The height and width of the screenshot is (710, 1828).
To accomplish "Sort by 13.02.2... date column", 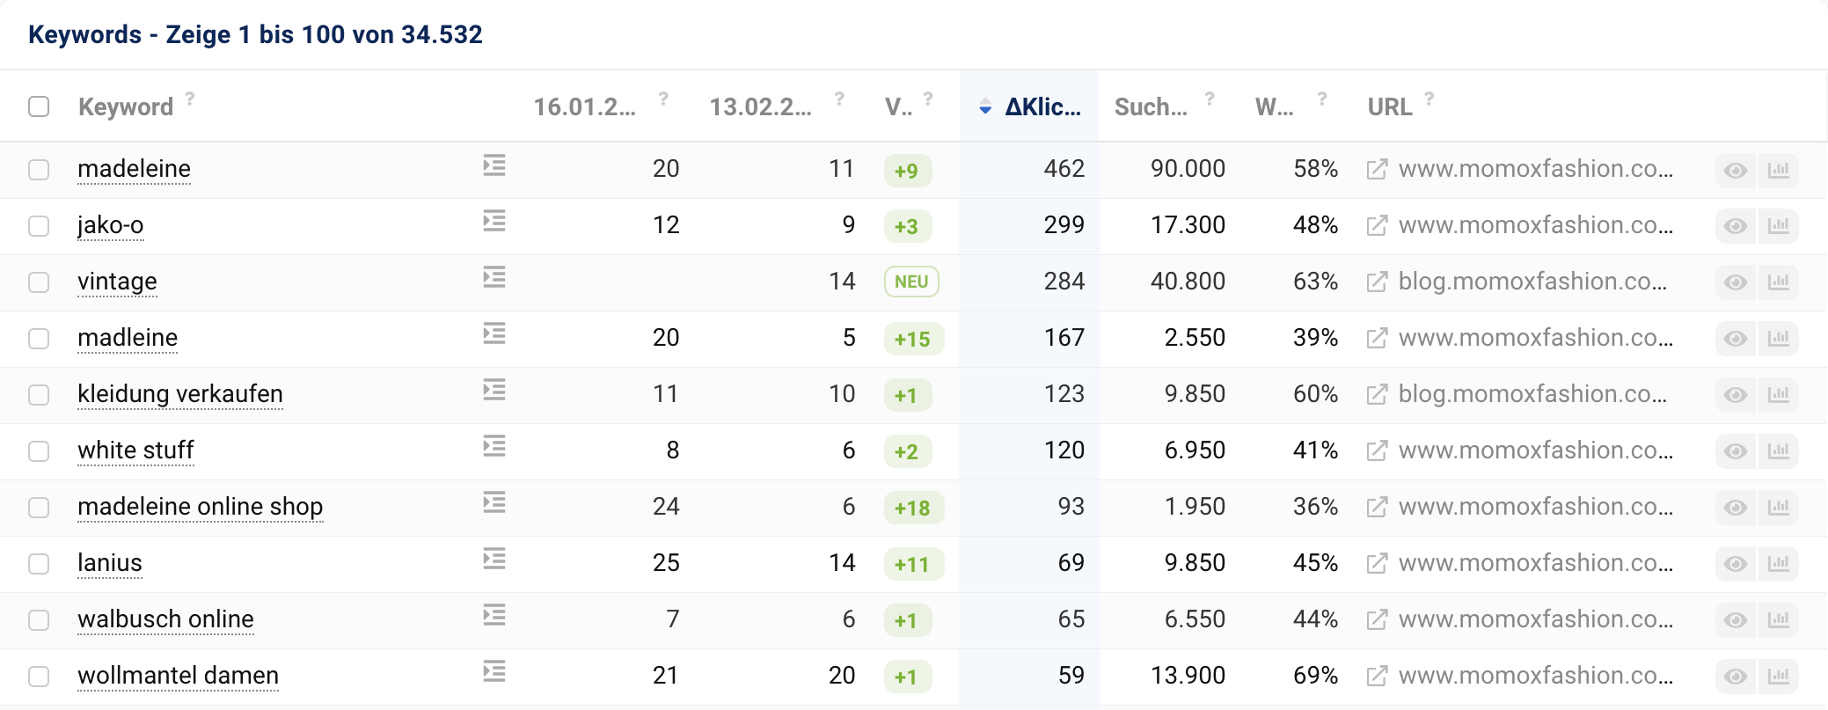I will [x=760, y=107].
